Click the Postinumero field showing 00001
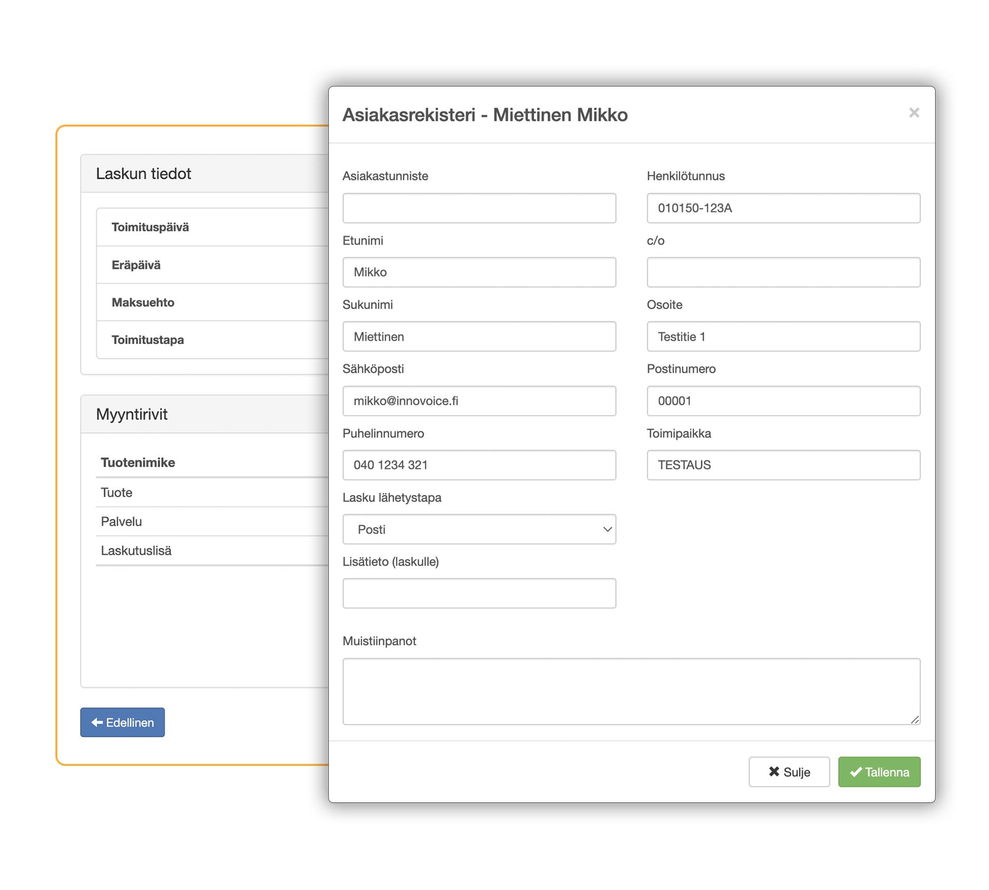 tap(783, 400)
